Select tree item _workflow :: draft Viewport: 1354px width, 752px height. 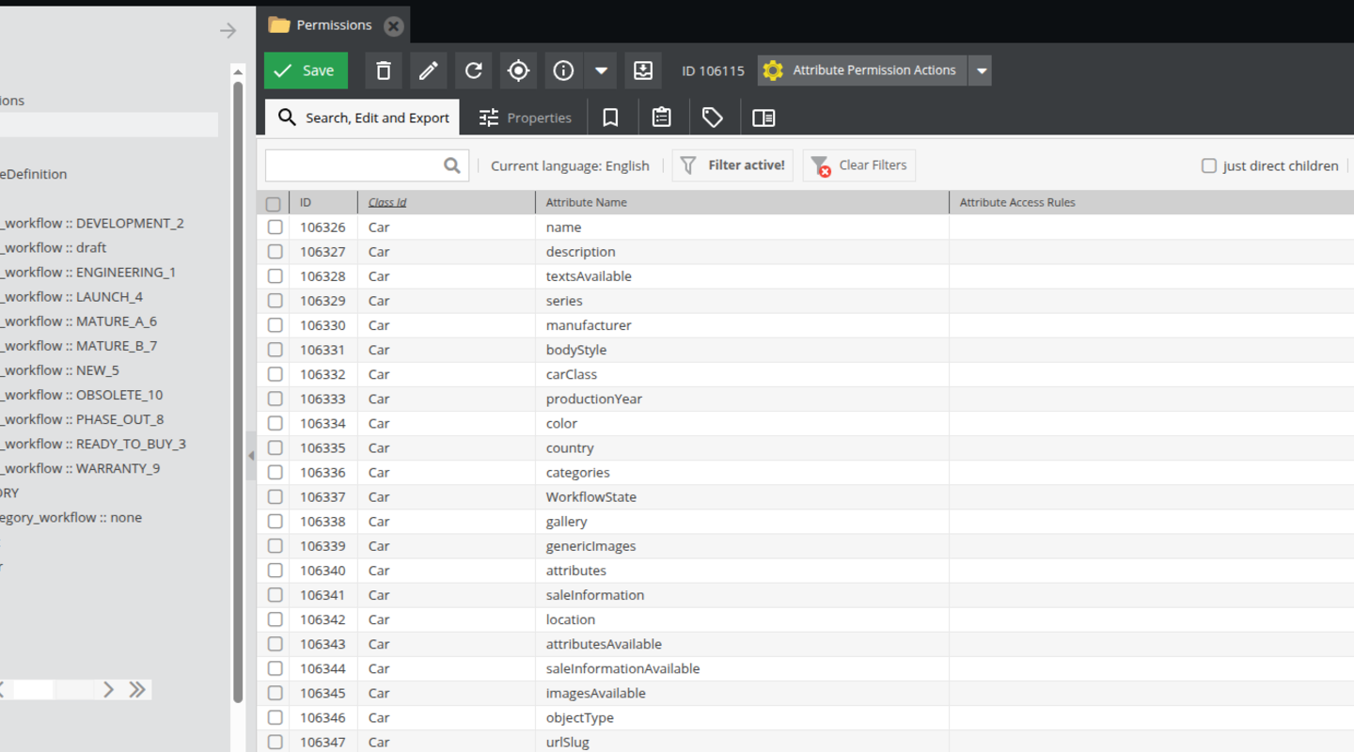pyautogui.click(x=53, y=247)
